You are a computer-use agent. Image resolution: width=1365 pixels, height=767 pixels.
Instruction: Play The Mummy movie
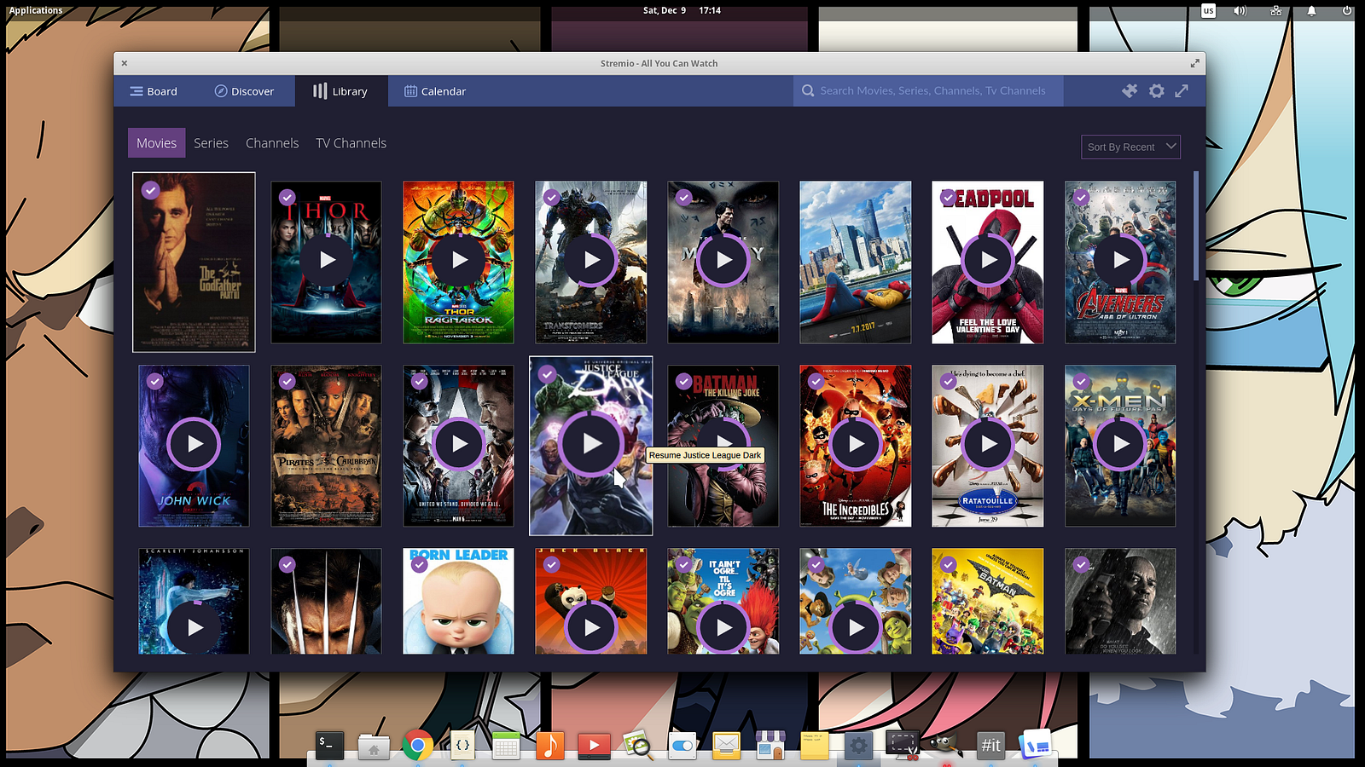click(723, 260)
